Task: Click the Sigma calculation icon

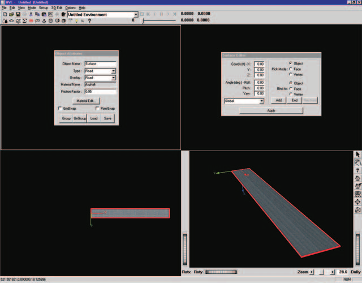Action: point(24,21)
